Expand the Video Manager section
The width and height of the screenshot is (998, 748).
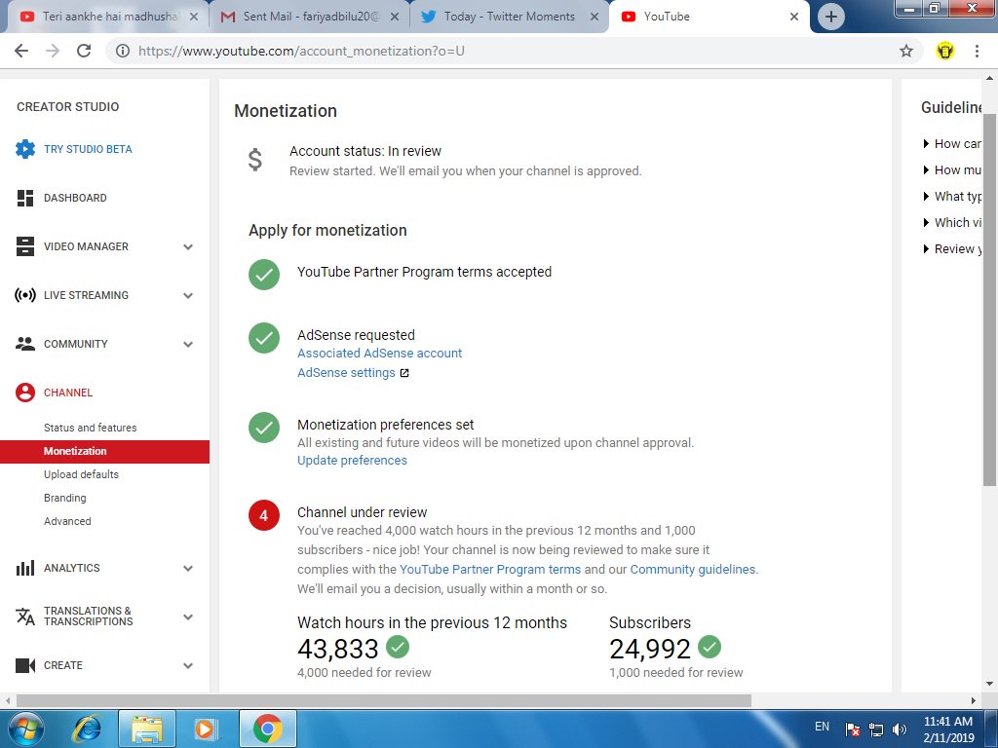pyautogui.click(x=188, y=246)
